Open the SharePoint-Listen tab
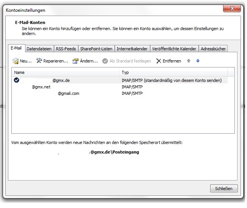247x208 pixels. click(x=96, y=49)
